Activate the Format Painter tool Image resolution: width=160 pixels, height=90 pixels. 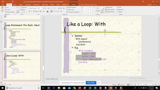click(10, 12)
